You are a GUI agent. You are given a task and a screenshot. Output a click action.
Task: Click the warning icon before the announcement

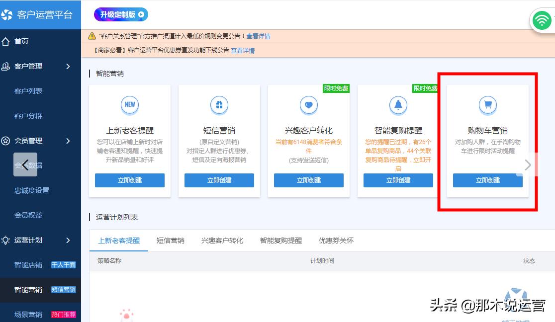point(92,36)
